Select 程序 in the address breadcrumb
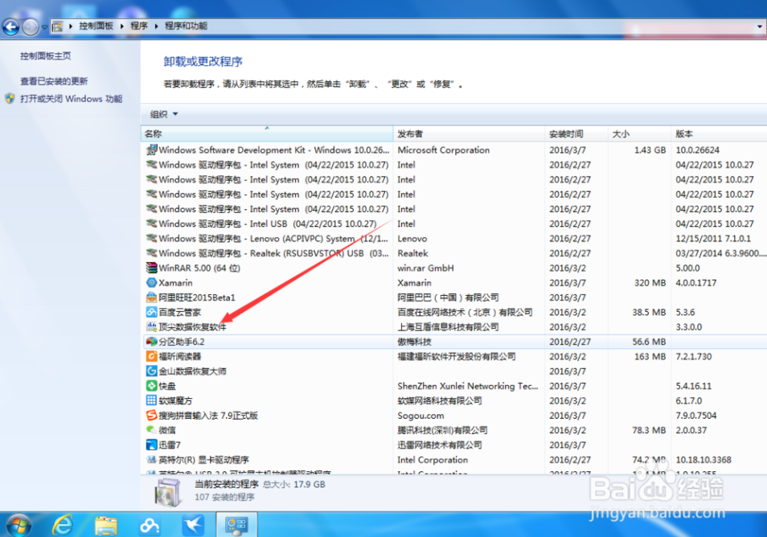The height and width of the screenshot is (537, 767). (x=139, y=26)
